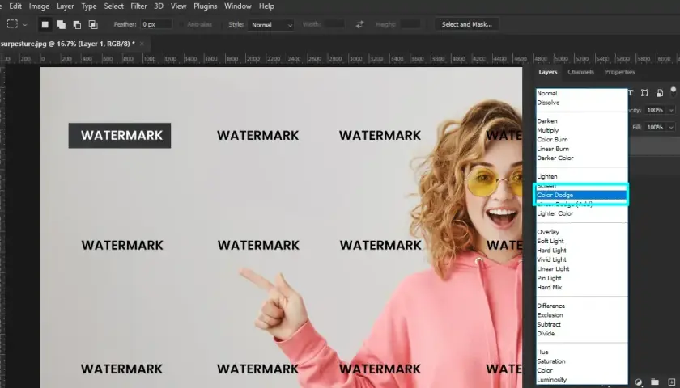Select the Rectangular Marquee tool preset icon
This screenshot has width=680, height=388.
tap(12, 25)
